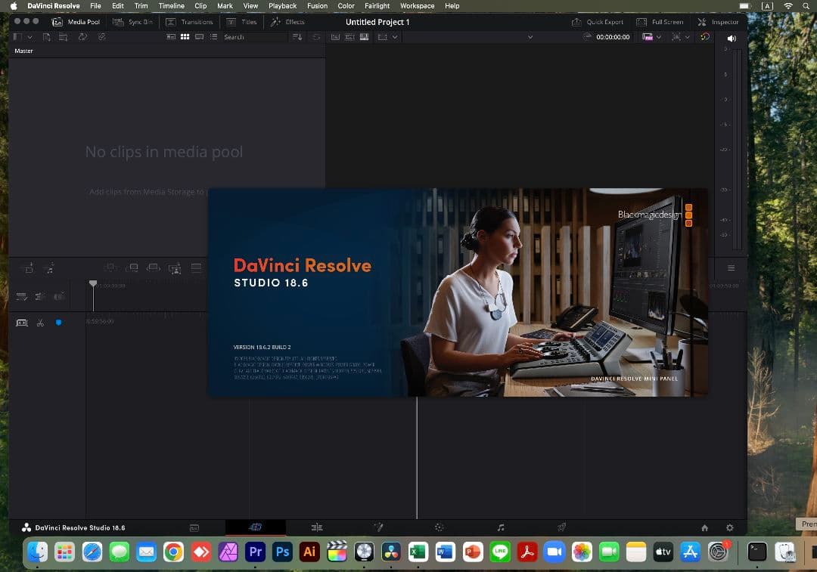
Task: Open the Cut page from bottom bar
Action: click(256, 527)
